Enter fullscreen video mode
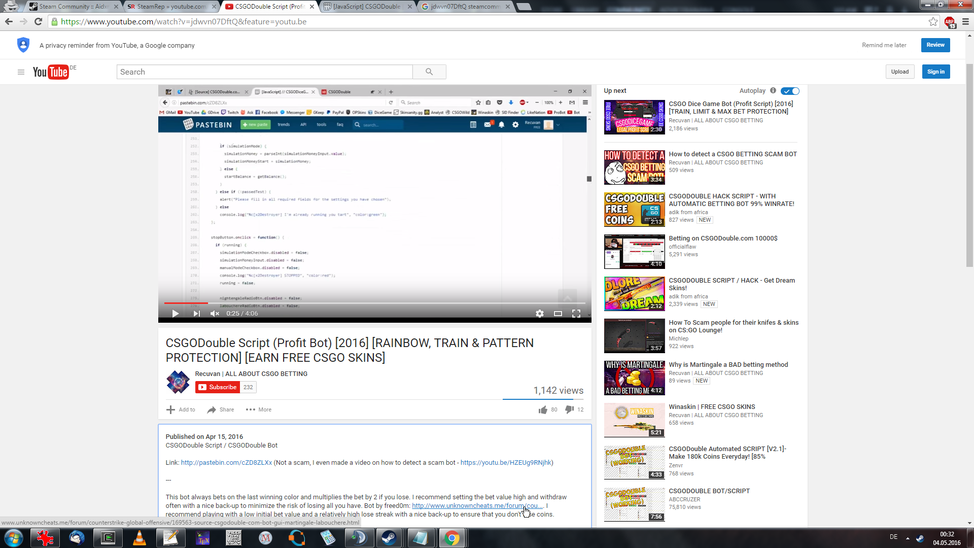This screenshot has width=974, height=548. (x=576, y=314)
